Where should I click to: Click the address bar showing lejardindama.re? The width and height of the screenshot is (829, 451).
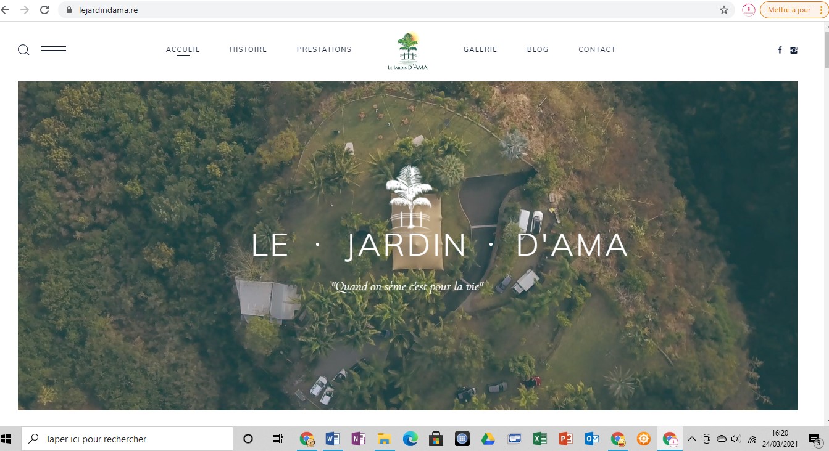click(396, 10)
